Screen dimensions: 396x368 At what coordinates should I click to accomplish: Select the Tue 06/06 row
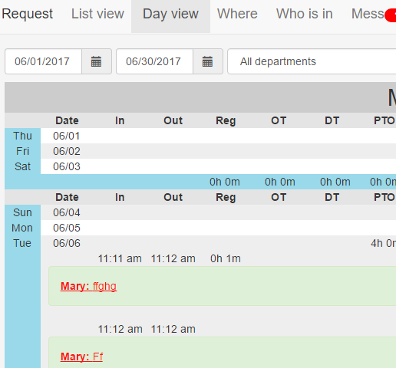200,243
